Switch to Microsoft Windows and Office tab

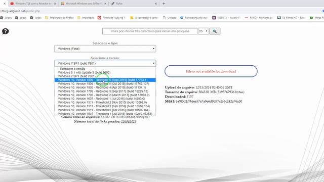tap(84, 4)
